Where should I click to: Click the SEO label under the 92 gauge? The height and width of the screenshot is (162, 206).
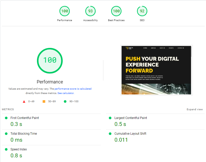tap(142, 20)
